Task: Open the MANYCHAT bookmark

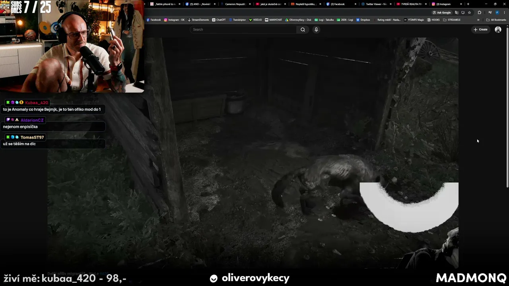Action: [274, 20]
